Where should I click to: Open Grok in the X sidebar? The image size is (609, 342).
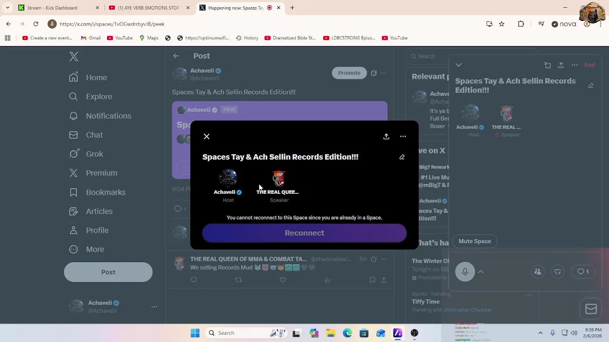[x=86, y=154]
